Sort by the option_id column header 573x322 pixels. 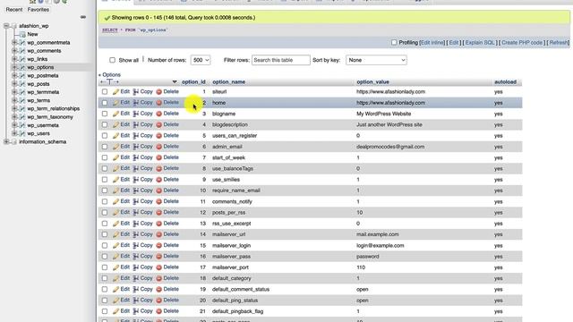click(x=193, y=81)
